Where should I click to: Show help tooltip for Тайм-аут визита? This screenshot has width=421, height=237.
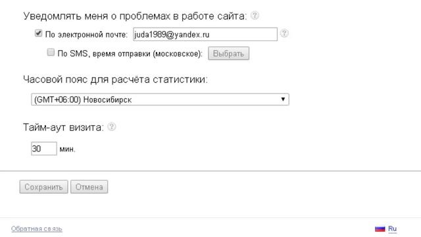point(112,126)
